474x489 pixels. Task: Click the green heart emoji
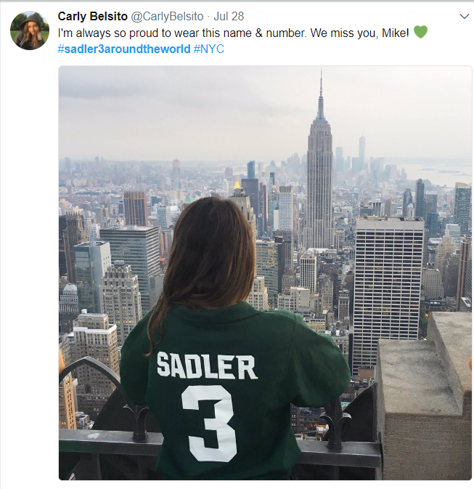(x=420, y=32)
